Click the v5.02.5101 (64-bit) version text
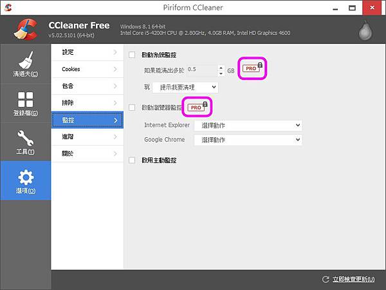Screen dimensions: 386x290 pos(71,35)
